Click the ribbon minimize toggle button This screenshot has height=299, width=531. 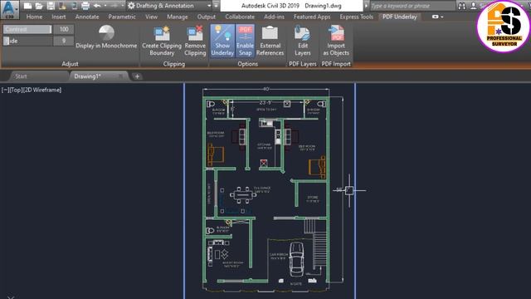coord(435,17)
